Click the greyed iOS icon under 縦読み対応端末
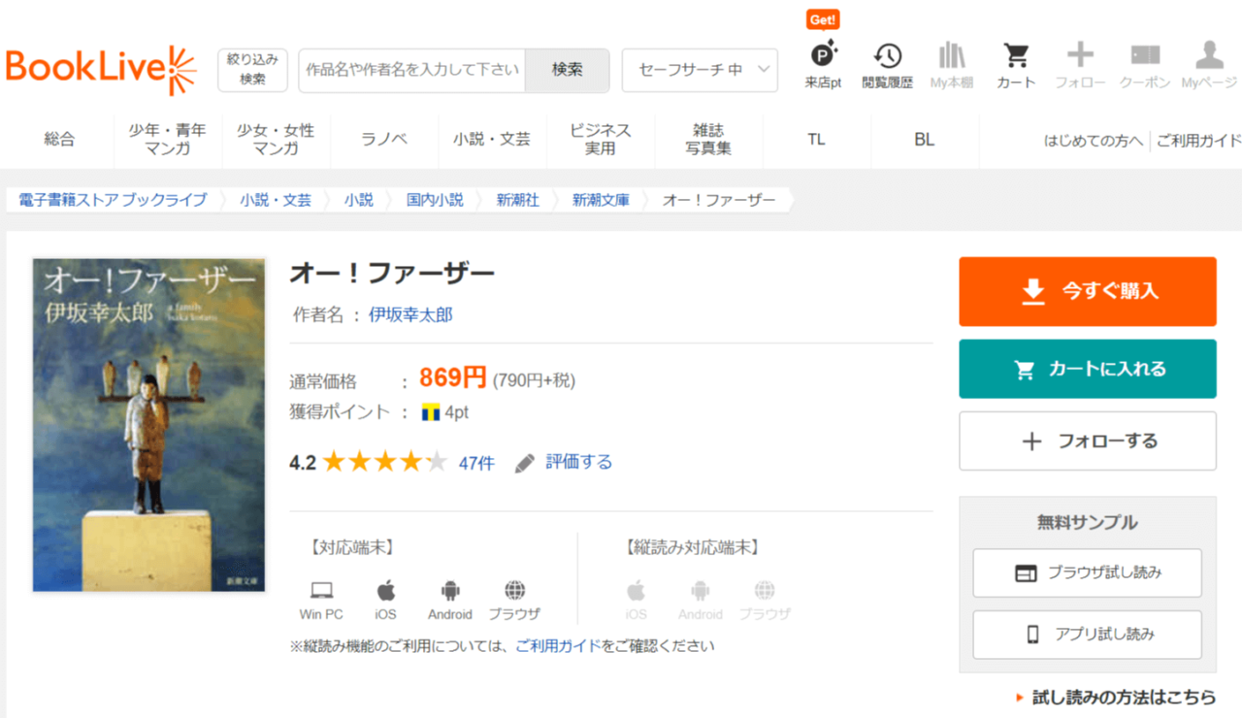Image resolution: width=1242 pixels, height=718 pixels. pos(636,590)
